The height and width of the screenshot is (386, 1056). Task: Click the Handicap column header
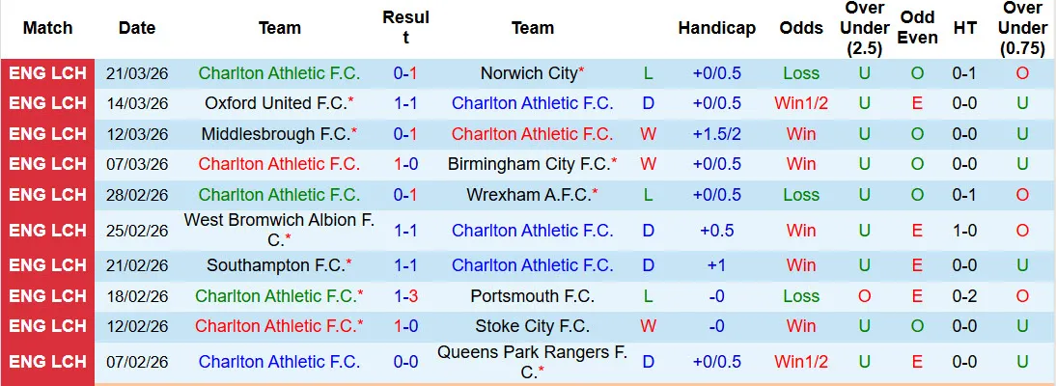pos(716,28)
